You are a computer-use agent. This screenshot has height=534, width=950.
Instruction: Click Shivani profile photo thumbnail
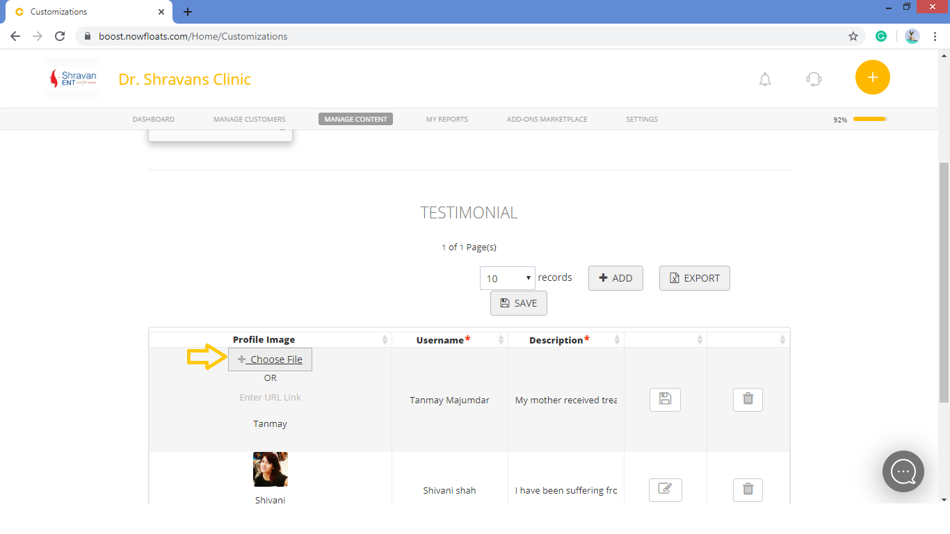[271, 469]
